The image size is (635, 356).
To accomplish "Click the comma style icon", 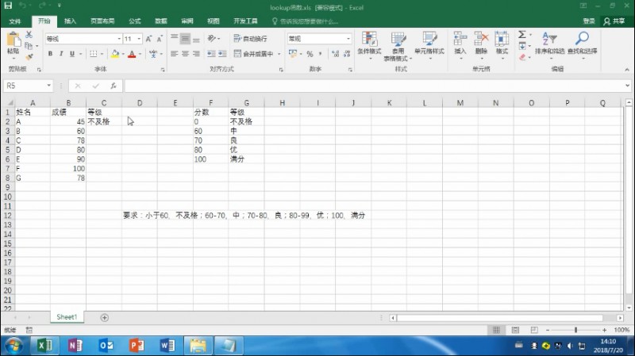I will click(321, 54).
